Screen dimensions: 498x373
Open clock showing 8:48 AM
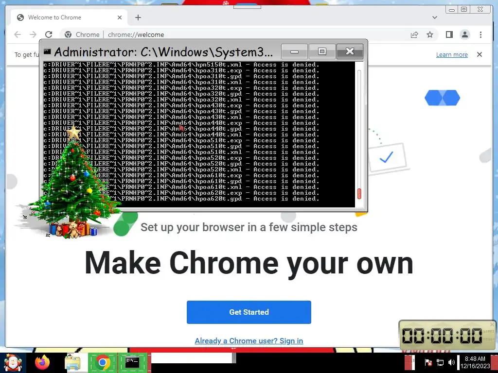click(x=475, y=362)
